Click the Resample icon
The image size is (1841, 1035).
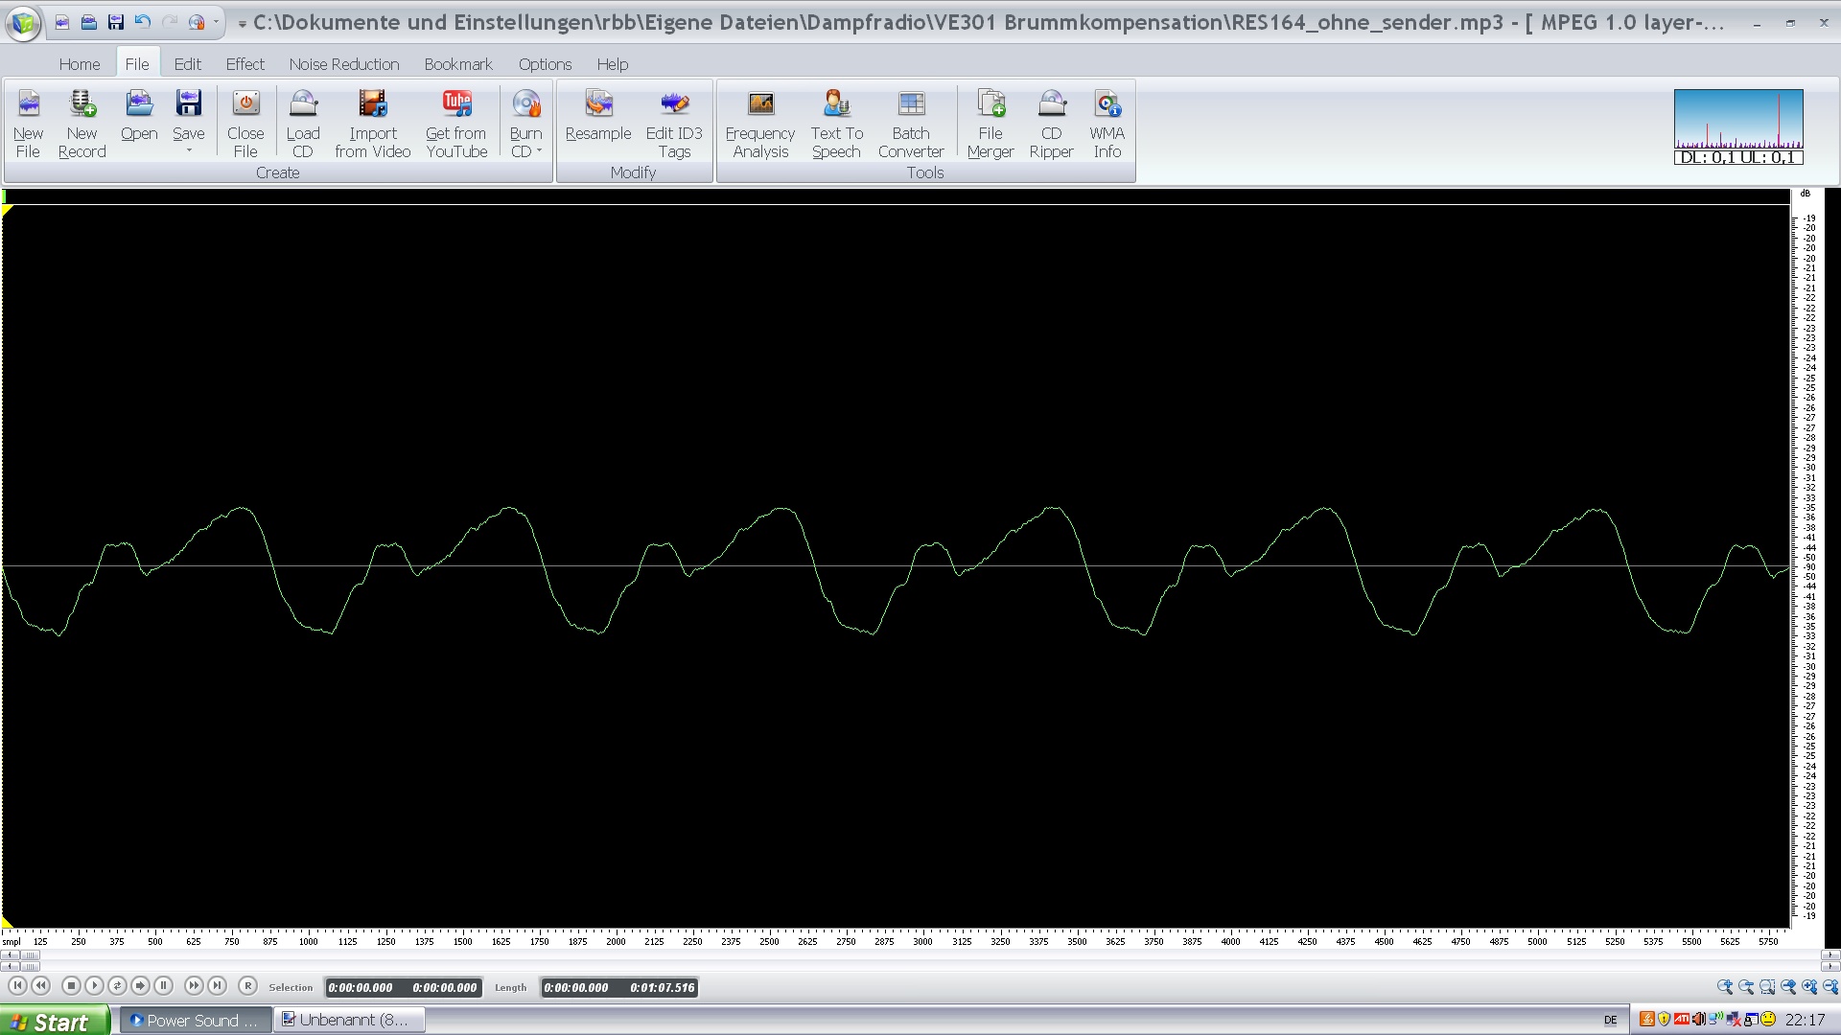(x=598, y=104)
